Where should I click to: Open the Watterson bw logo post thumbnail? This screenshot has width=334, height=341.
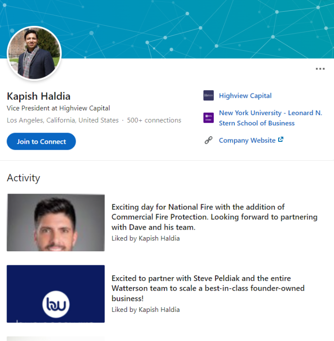point(55,294)
